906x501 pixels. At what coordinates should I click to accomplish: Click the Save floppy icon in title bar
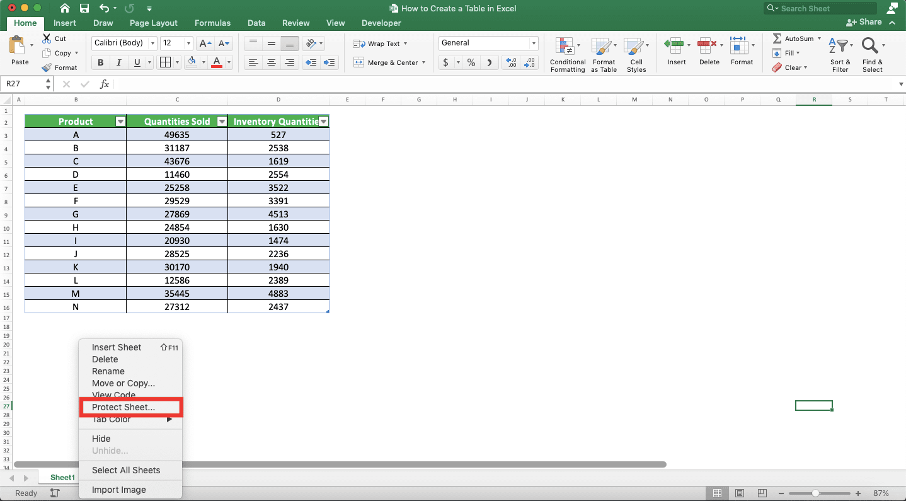(x=84, y=9)
